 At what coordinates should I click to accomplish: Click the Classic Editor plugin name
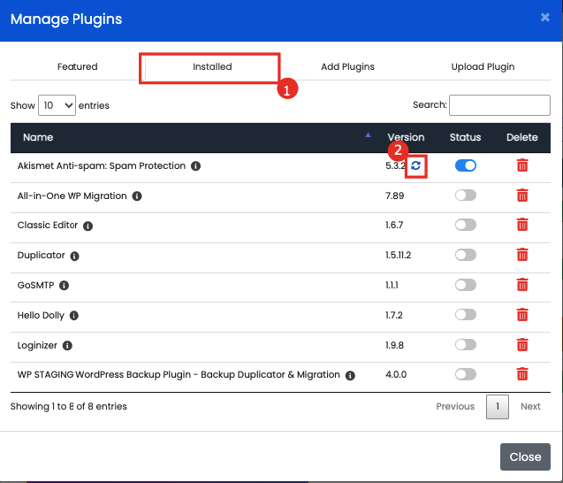48,225
